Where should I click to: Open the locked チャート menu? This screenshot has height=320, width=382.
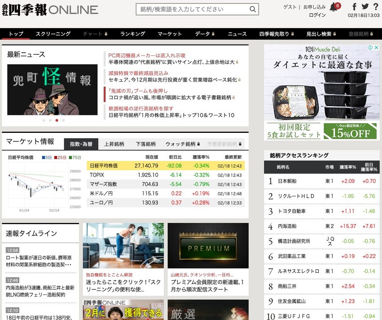click(x=95, y=34)
